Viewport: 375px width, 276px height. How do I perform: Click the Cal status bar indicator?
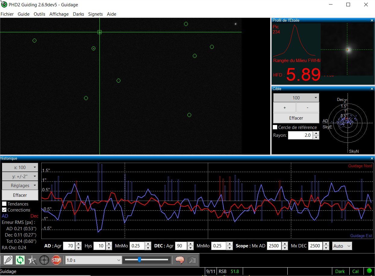pyautogui.click(x=355, y=271)
